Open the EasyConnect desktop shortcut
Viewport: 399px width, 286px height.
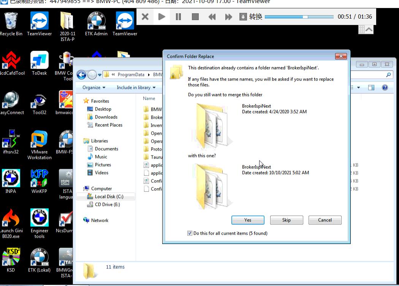11,103
